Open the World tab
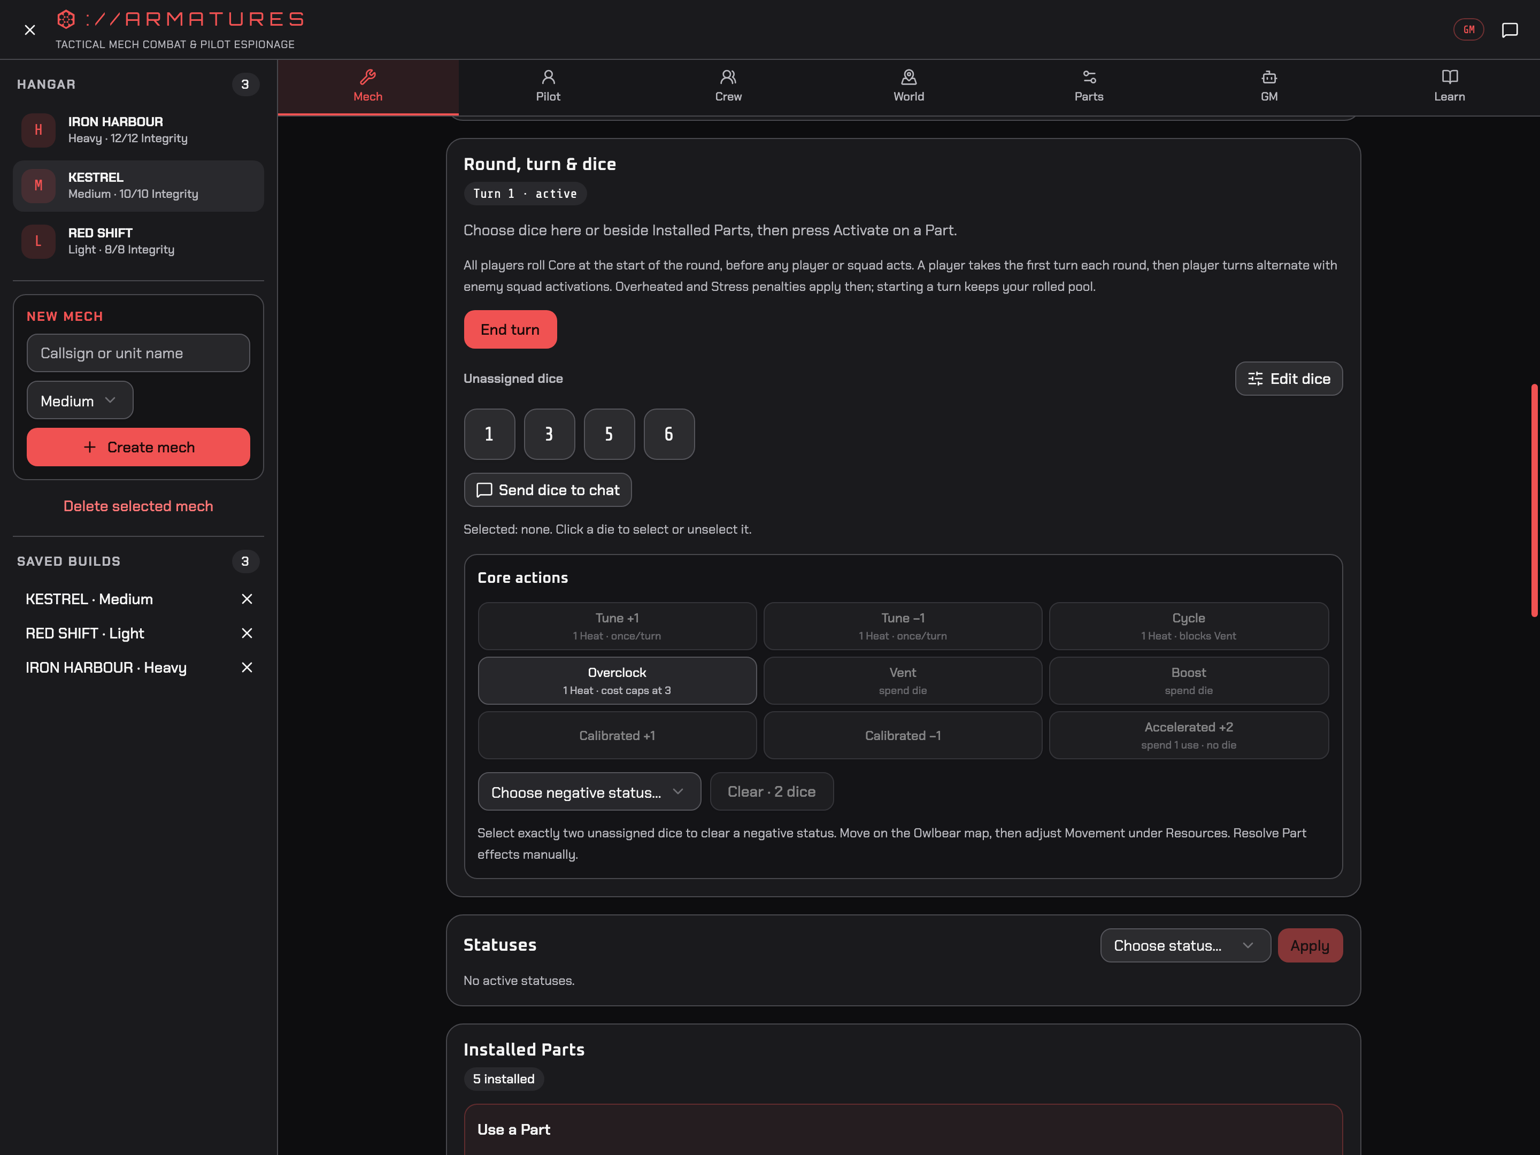Image resolution: width=1540 pixels, height=1155 pixels. (x=908, y=87)
